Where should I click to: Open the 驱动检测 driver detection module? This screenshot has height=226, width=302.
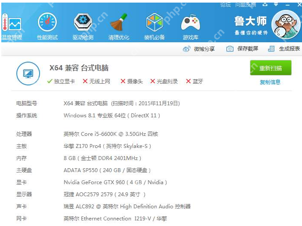pos(83,27)
